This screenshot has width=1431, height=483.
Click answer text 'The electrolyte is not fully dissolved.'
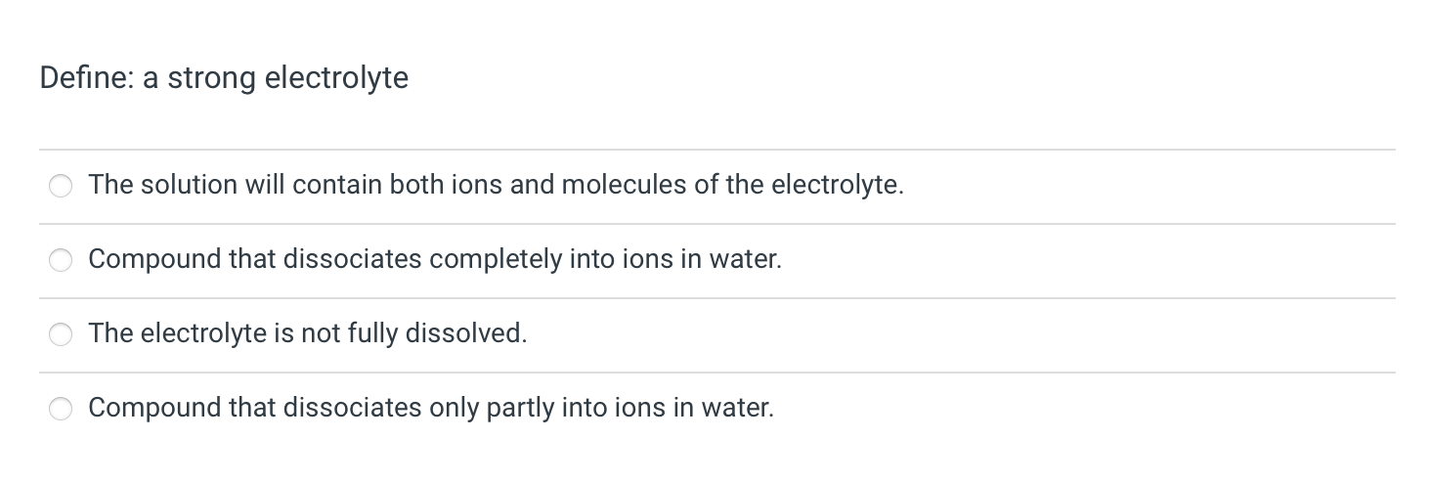tap(308, 333)
